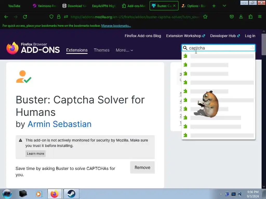Click the search magnifier icon
This screenshot has width=266, height=199.
[x=185, y=48]
